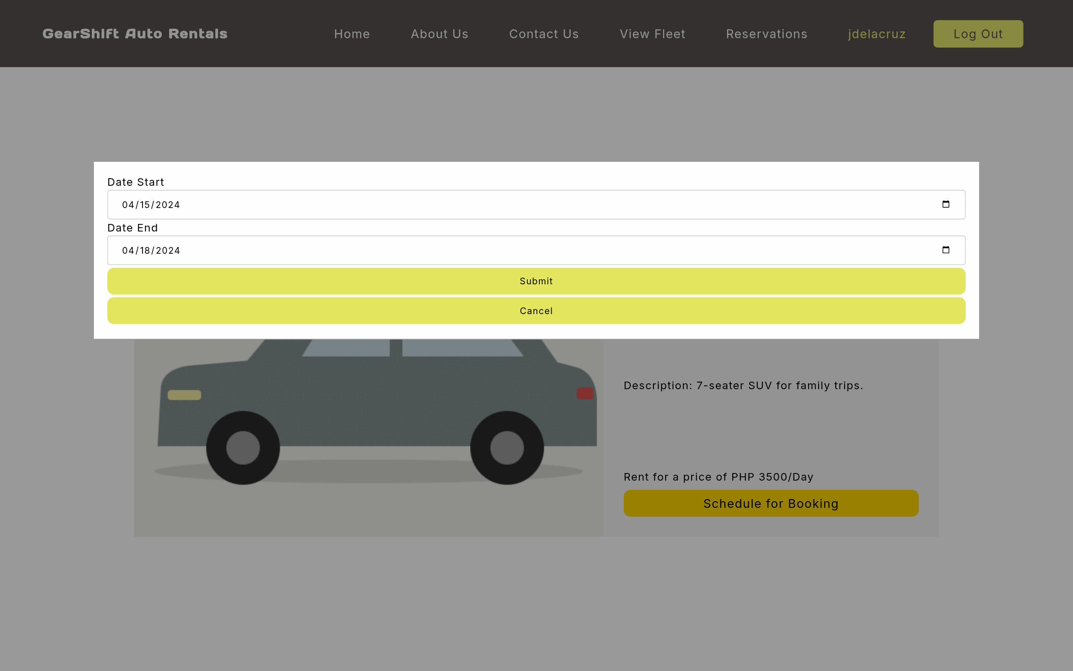Screen dimensions: 1073x671
Task: Select the text 'Description: 7-seater SUV for family trips.'
Action: coord(743,385)
